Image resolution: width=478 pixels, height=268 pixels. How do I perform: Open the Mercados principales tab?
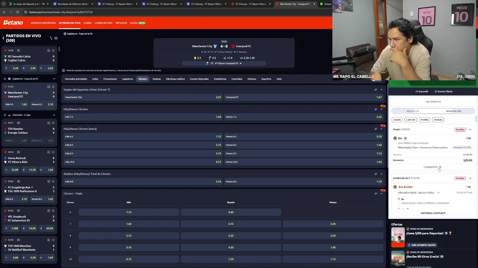[76, 79]
